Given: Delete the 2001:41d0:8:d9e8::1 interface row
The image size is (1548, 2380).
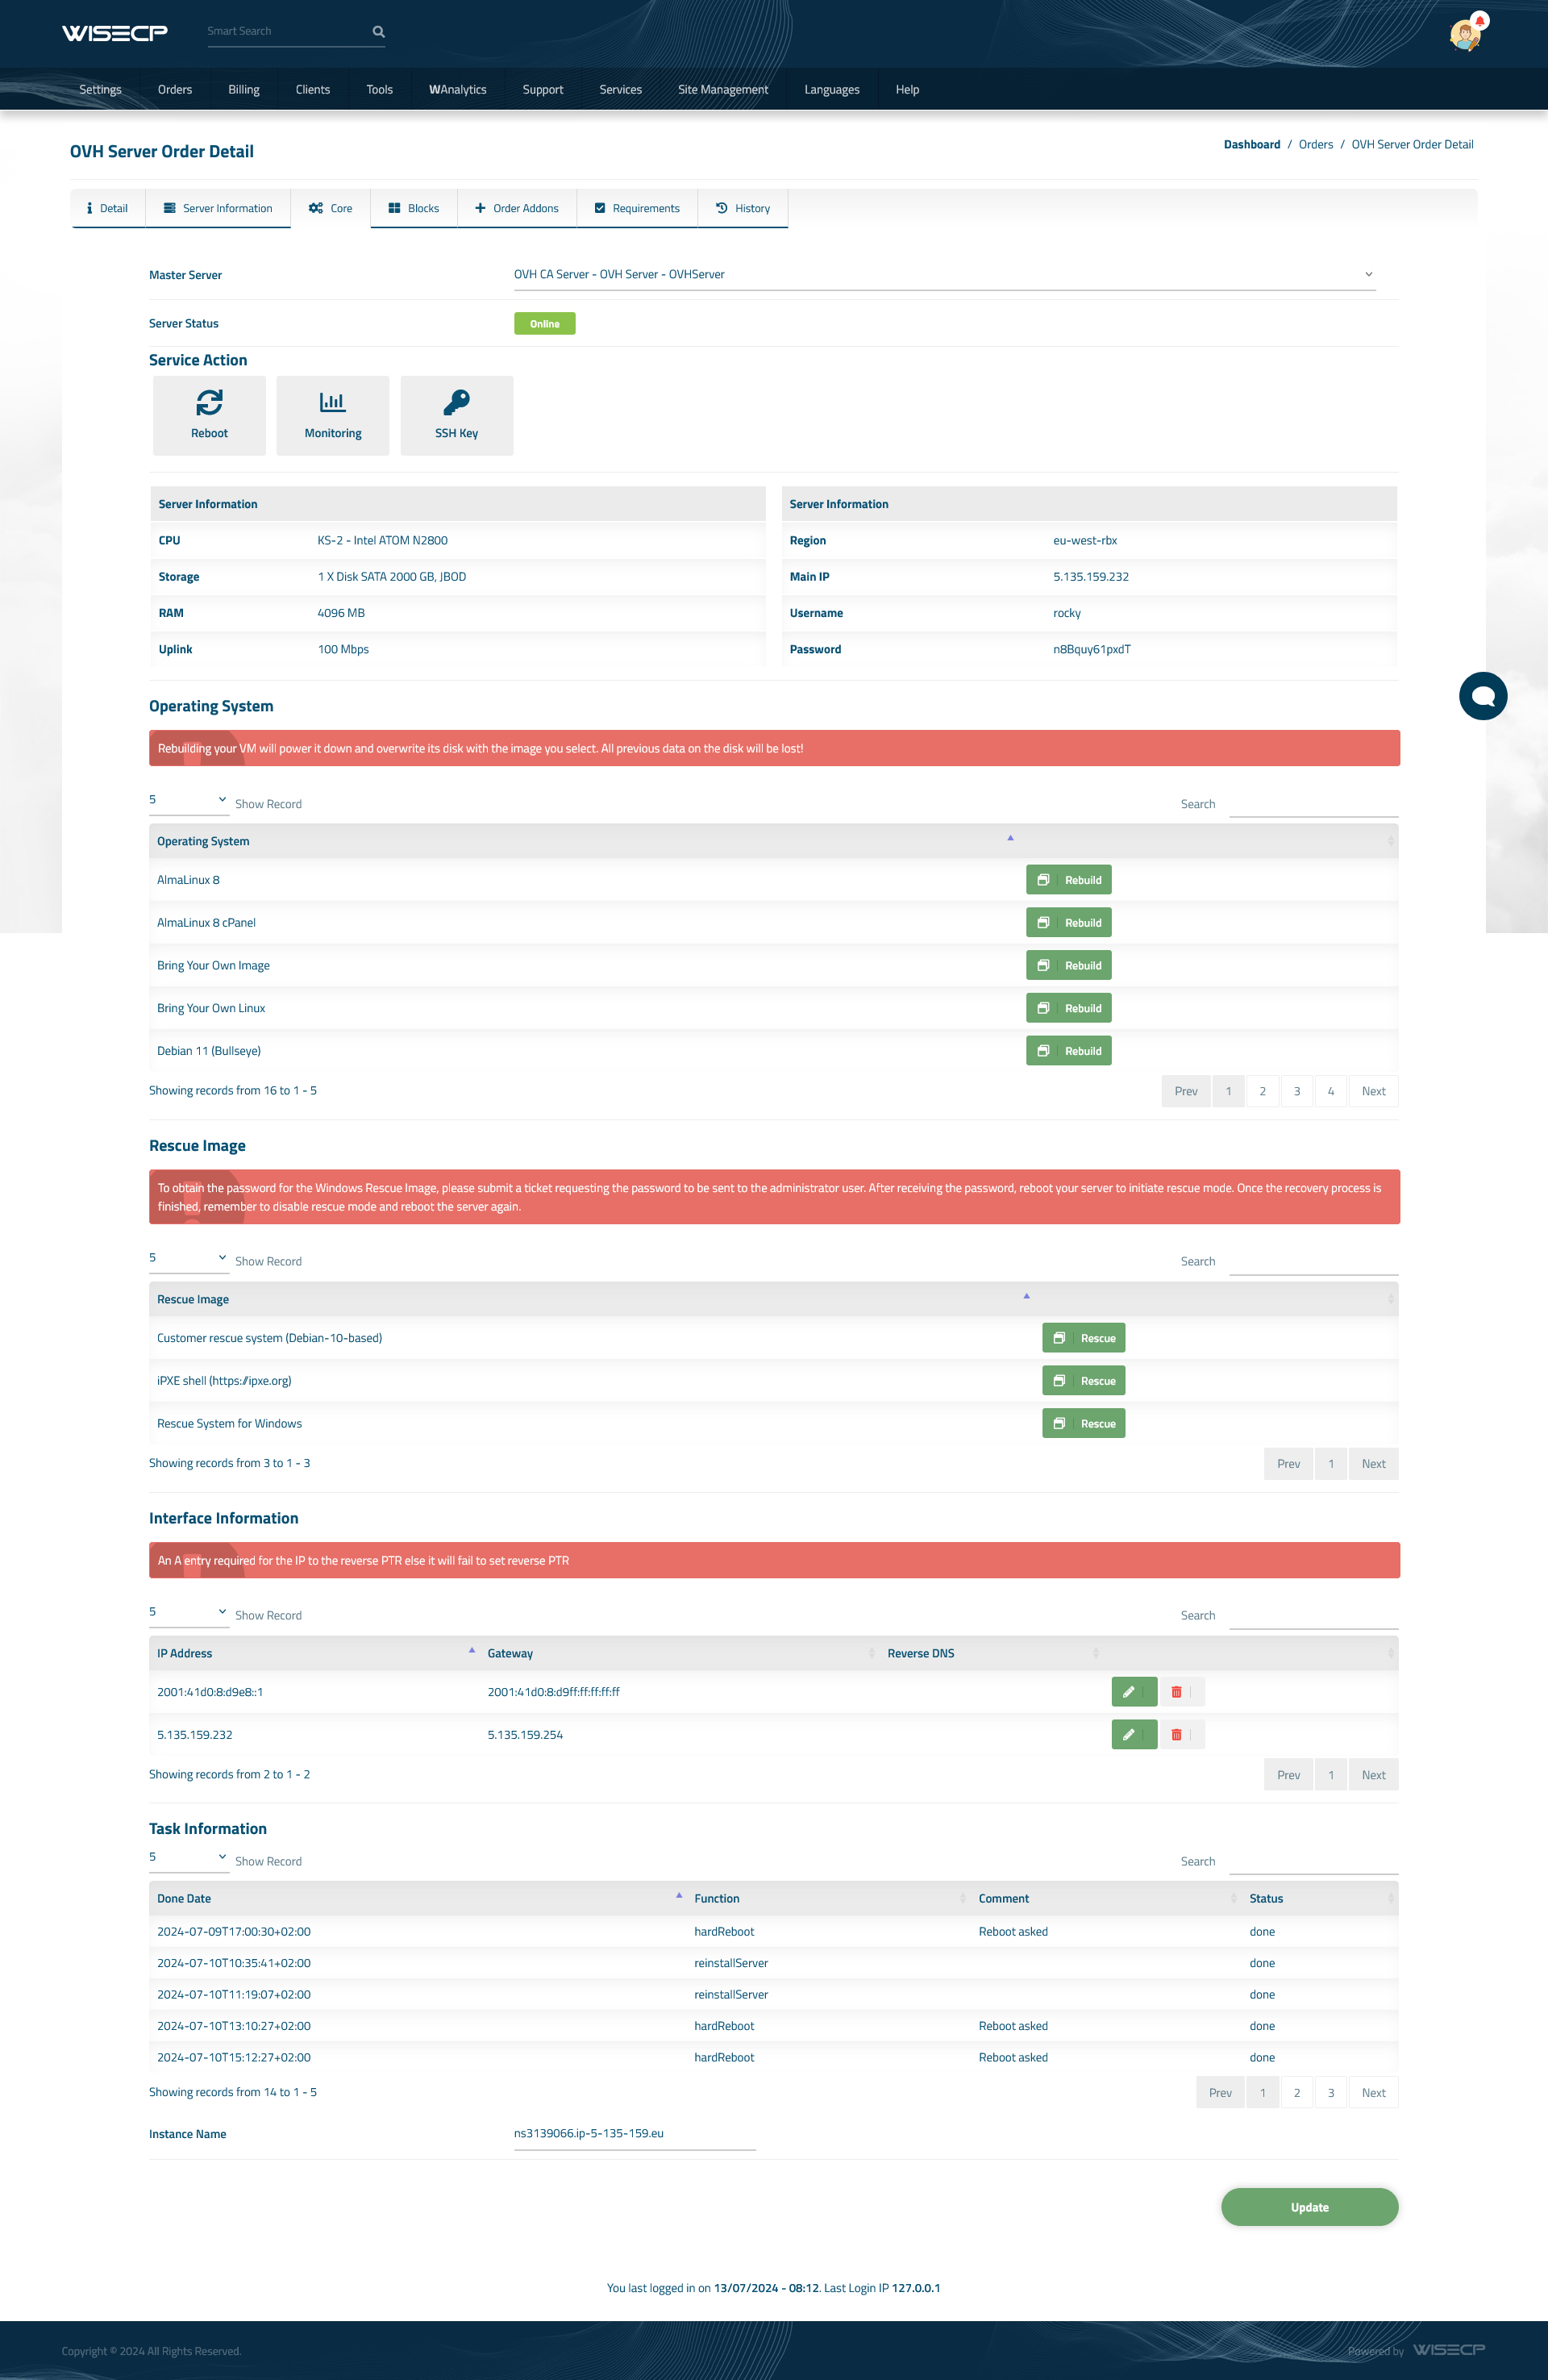Looking at the screenshot, I should pyautogui.click(x=1181, y=1692).
